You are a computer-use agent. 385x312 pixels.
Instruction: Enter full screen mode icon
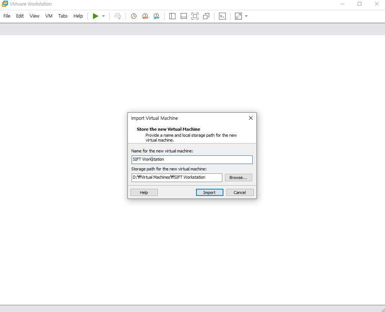point(195,16)
